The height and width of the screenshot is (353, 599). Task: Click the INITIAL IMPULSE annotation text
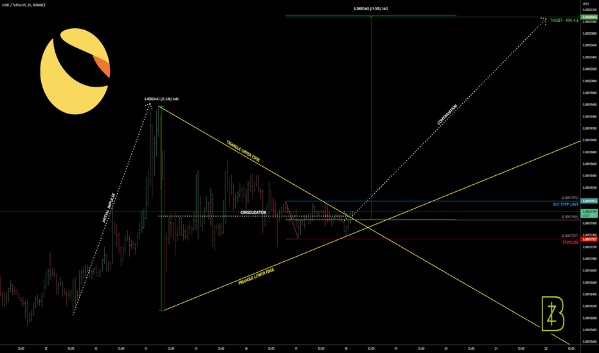(x=109, y=207)
